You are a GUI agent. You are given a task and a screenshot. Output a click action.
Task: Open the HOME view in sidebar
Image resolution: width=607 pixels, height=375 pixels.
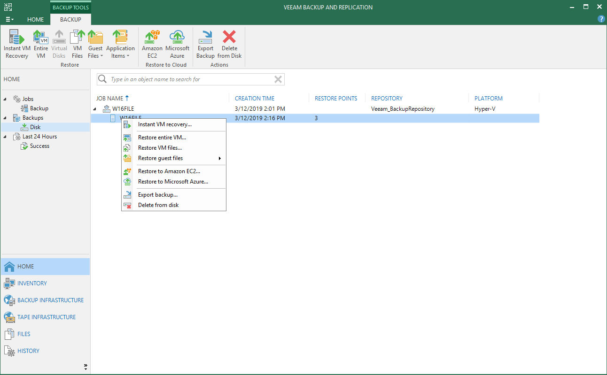click(x=45, y=267)
